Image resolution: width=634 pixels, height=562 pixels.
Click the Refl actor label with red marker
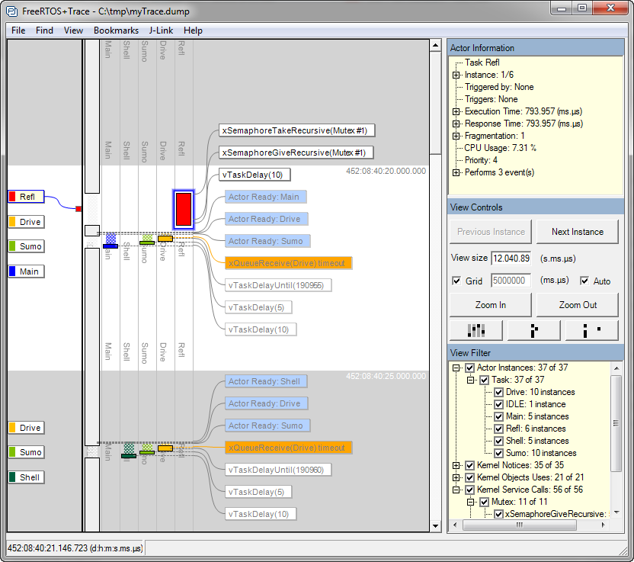pos(27,197)
